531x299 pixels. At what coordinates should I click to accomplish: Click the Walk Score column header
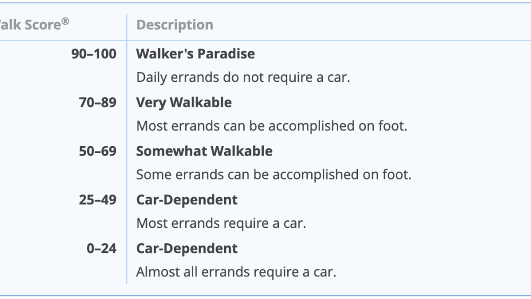pyautogui.click(x=32, y=25)
